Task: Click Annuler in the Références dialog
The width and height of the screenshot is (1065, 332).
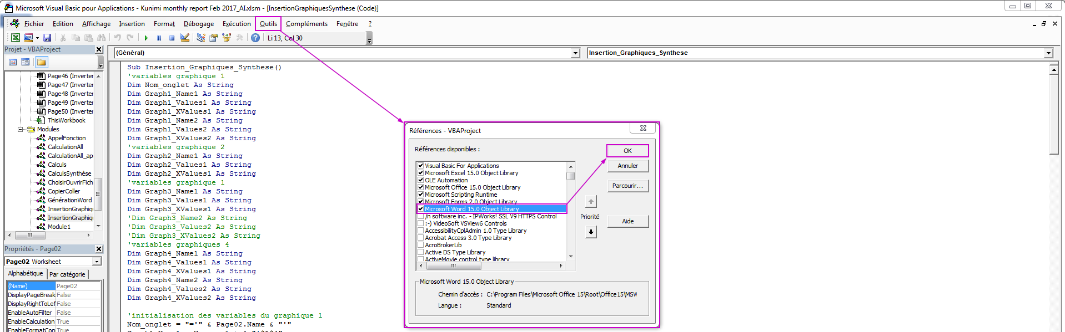Action: pos(627,166)
